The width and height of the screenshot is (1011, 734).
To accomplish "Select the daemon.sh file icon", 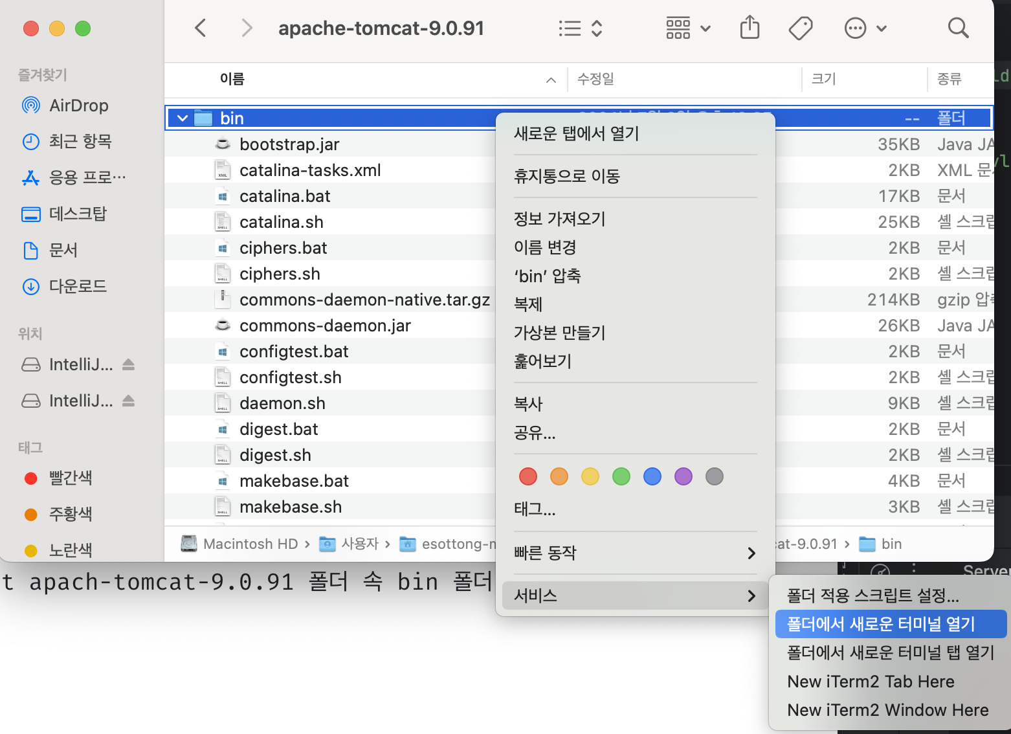I will (x=223, y=403).
